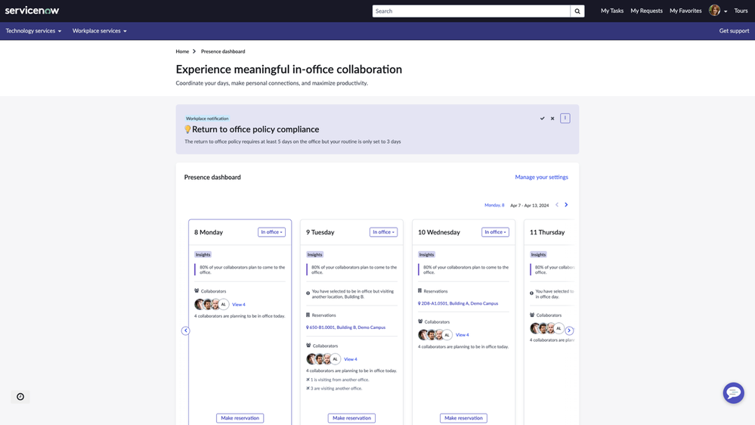Dismiss the workplace notification with the X icon
This screenshot has height=425, width=755.
(x=552, y=119)
